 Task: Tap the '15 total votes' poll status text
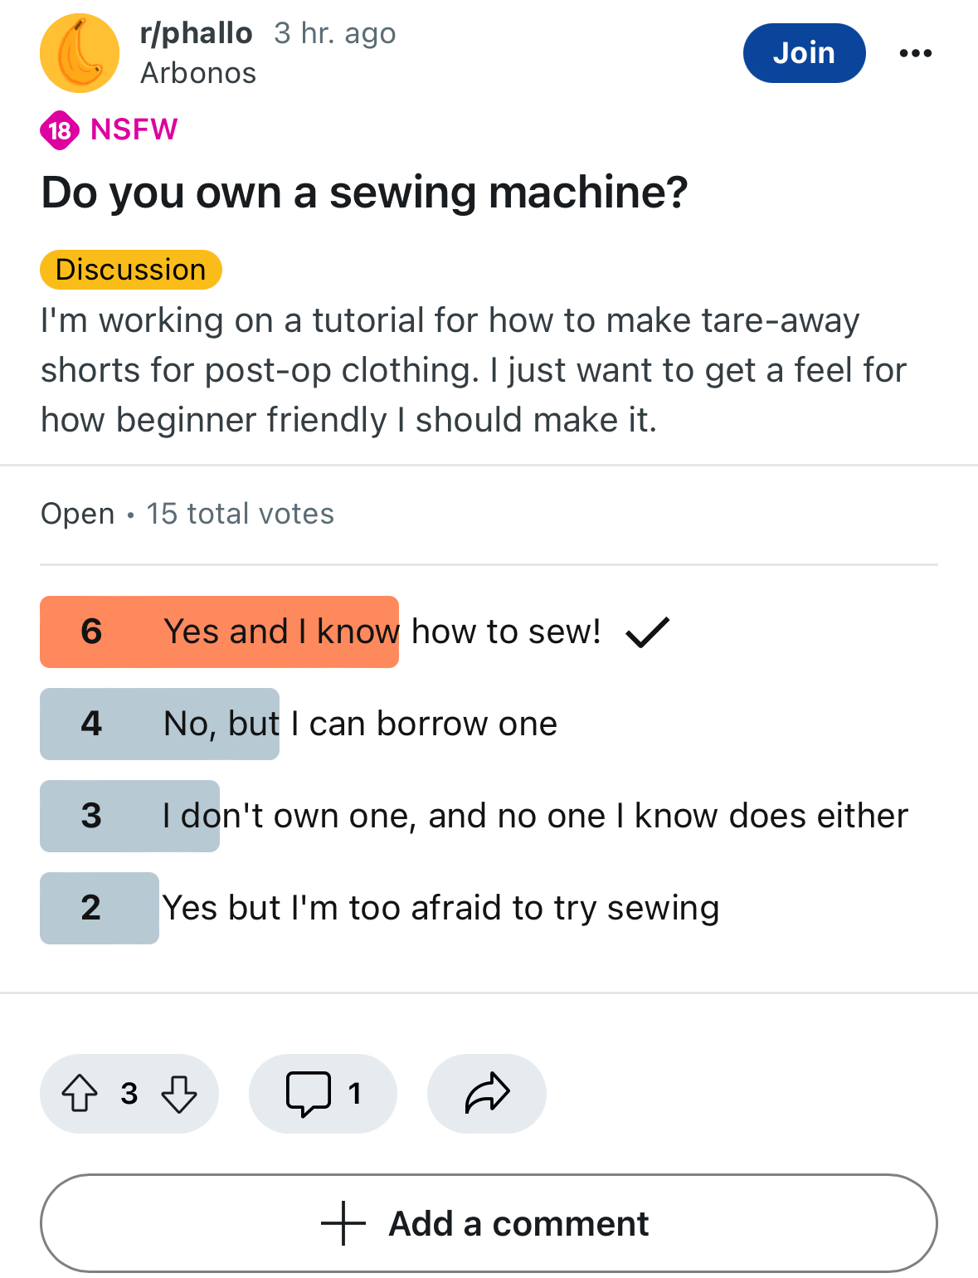point(241,514)
